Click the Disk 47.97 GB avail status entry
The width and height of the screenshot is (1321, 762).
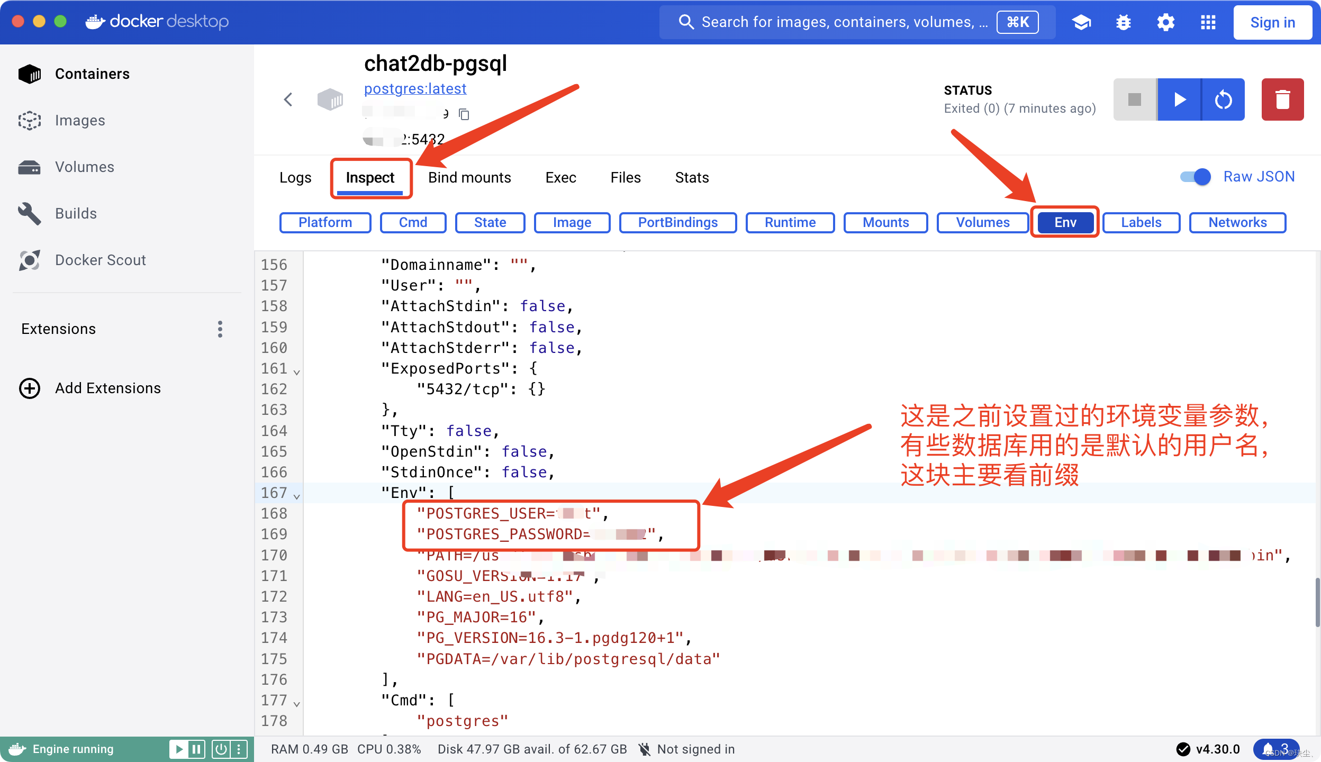coord(532,749)
